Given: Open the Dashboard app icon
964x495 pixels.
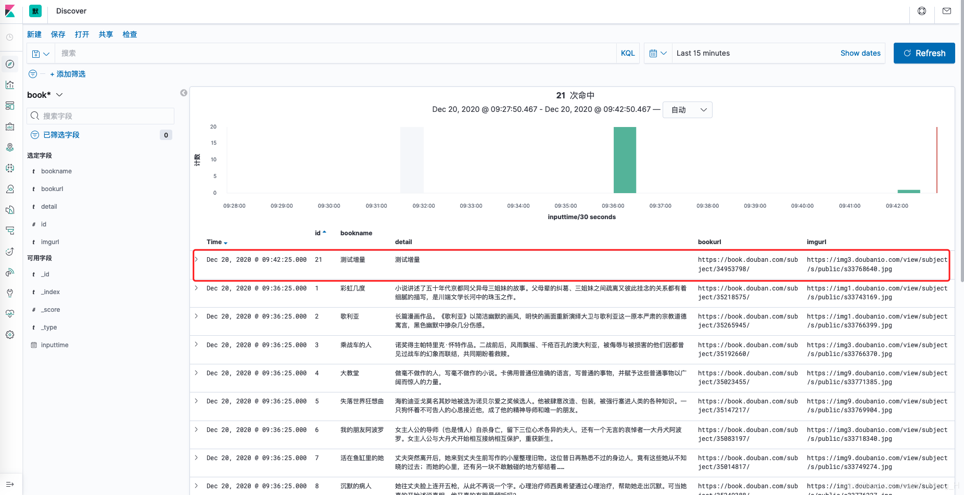Looking at the screenshot, I should tap(10, 105).
